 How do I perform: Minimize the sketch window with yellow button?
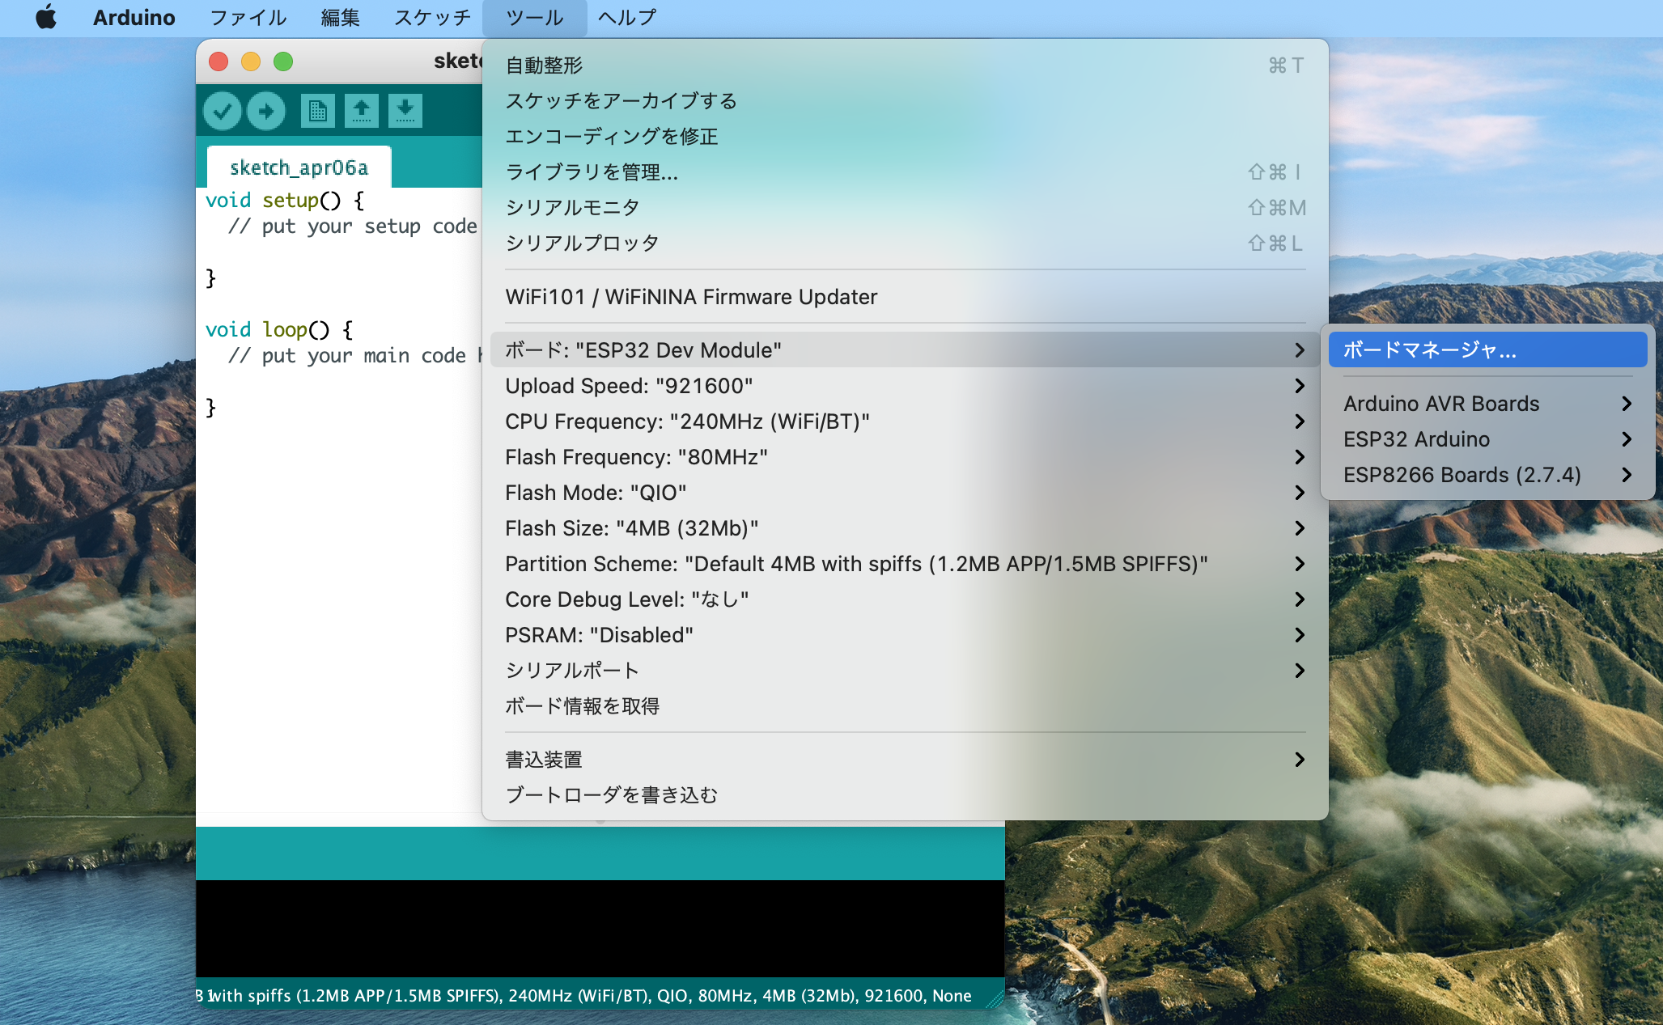tap(251, 61)
